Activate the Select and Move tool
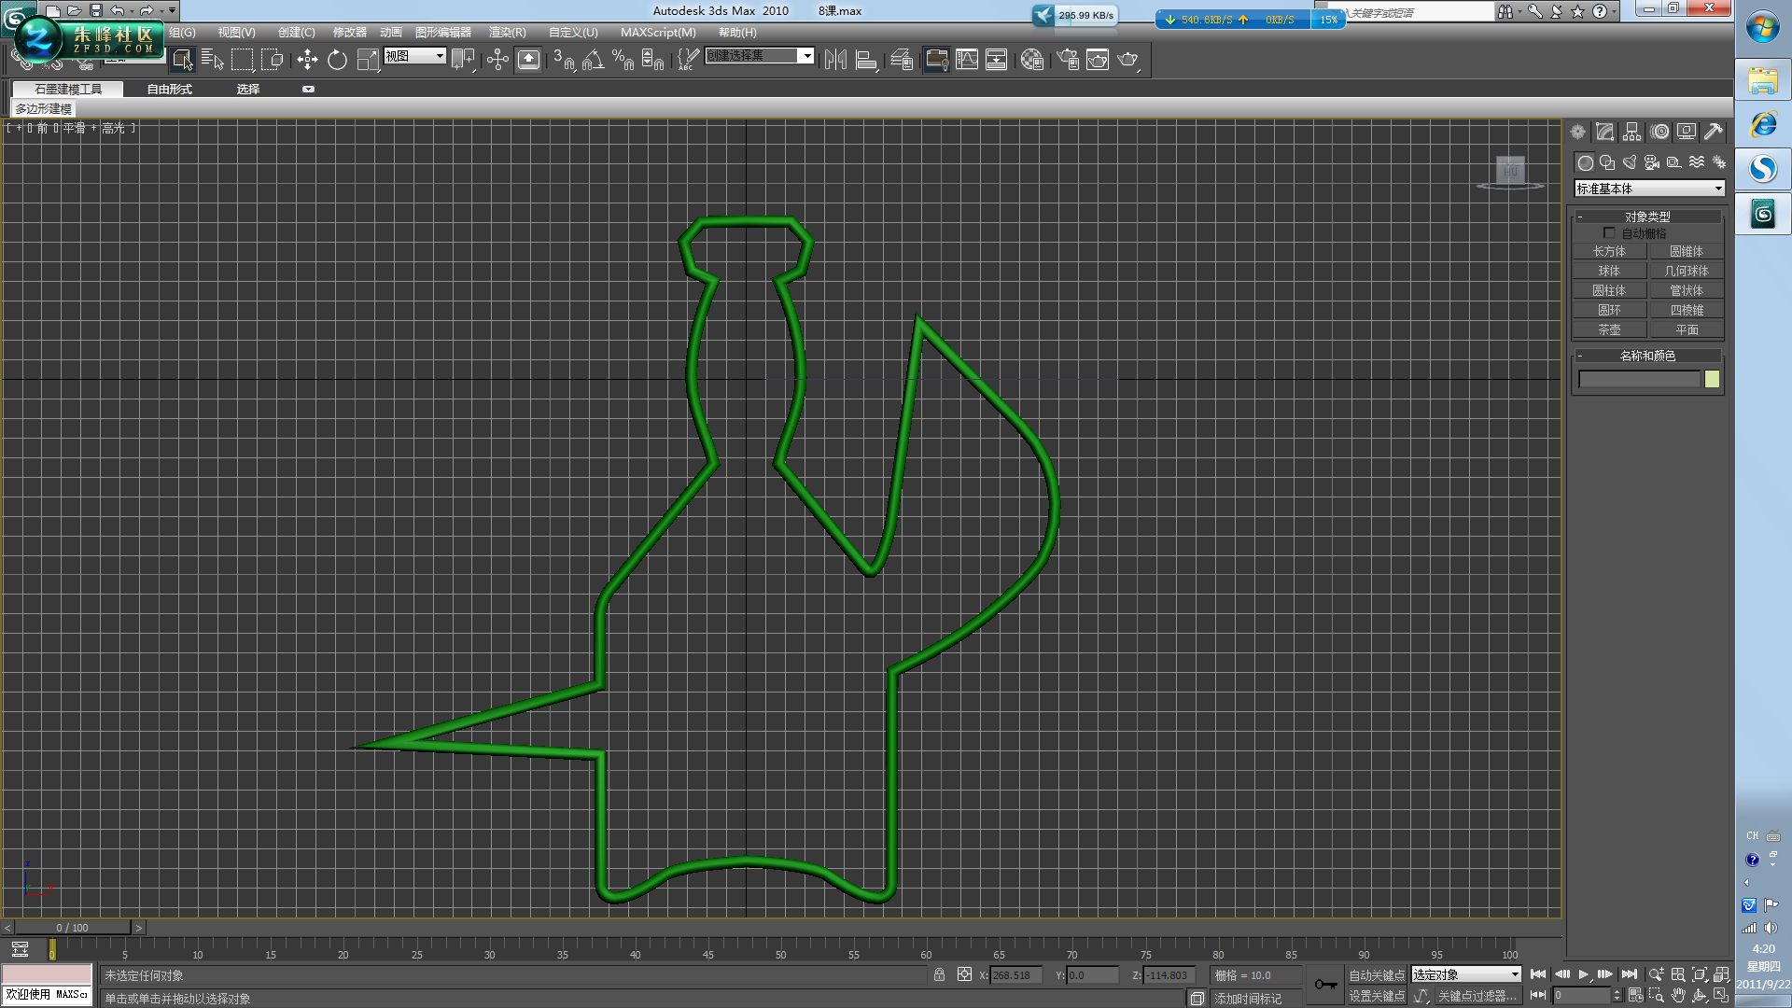This screenshot has height=1008, width=1792. click(x=307, y=60)
